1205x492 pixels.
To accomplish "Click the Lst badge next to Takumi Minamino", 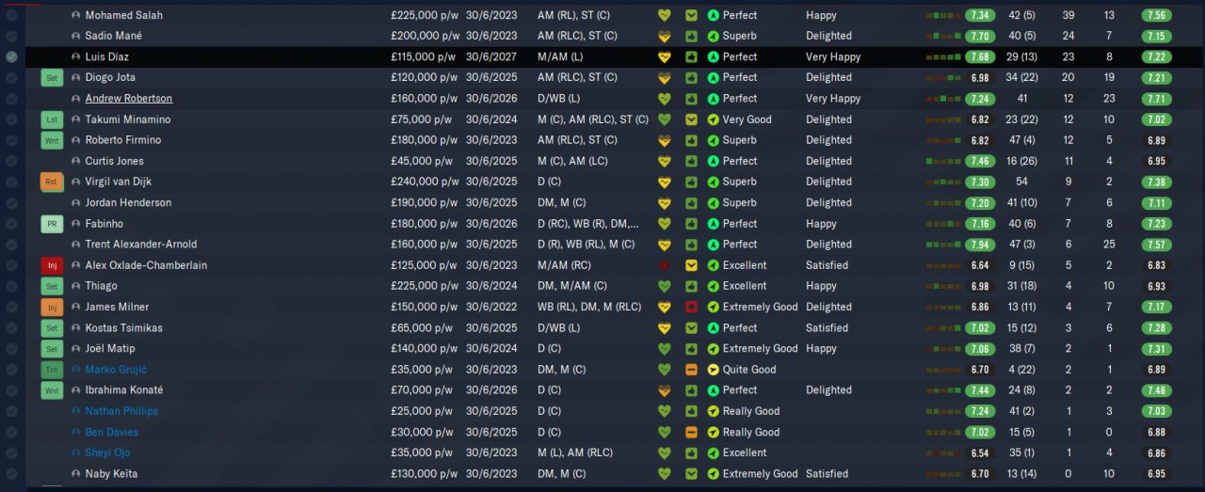I will click(52, 119).
